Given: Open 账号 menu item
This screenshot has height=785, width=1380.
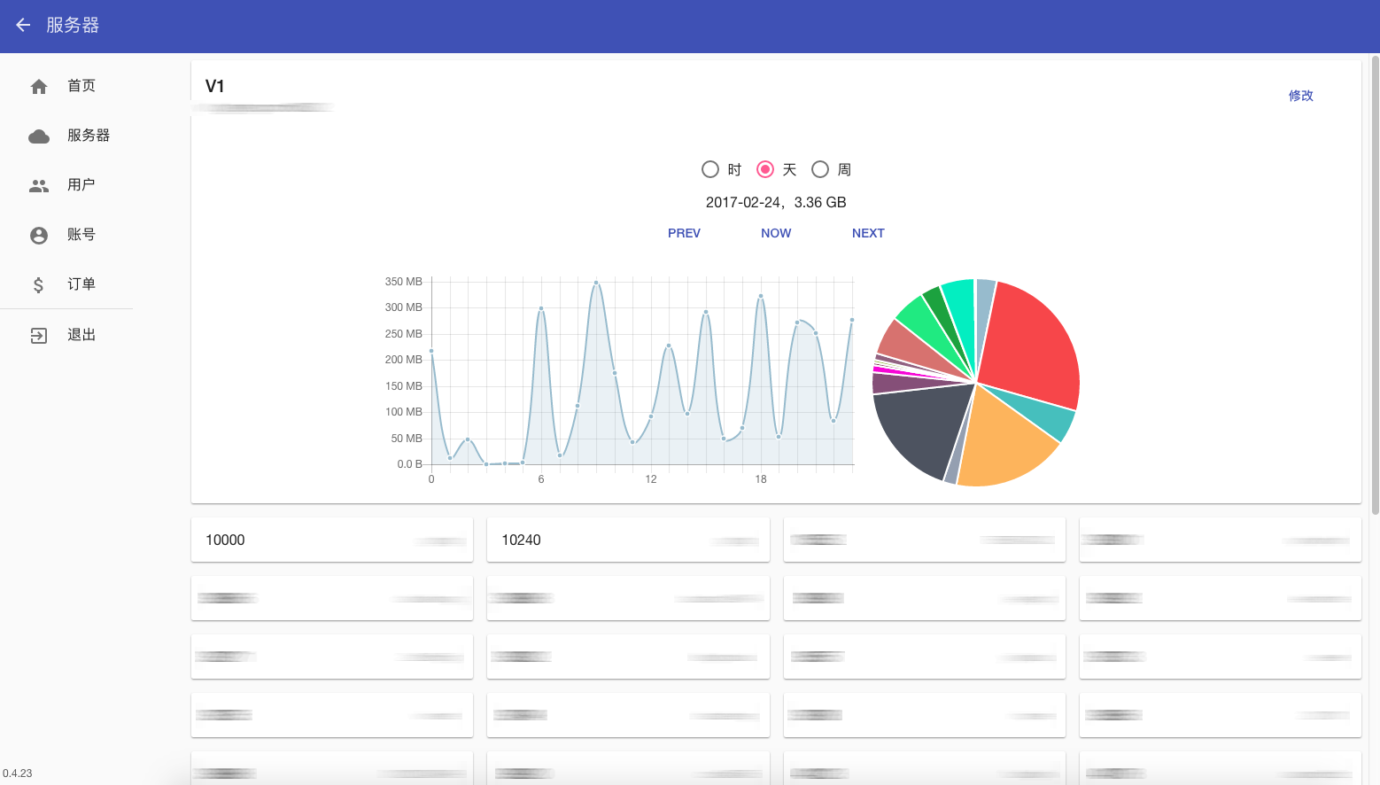Looking at the screenshot, I should (66, 235).
